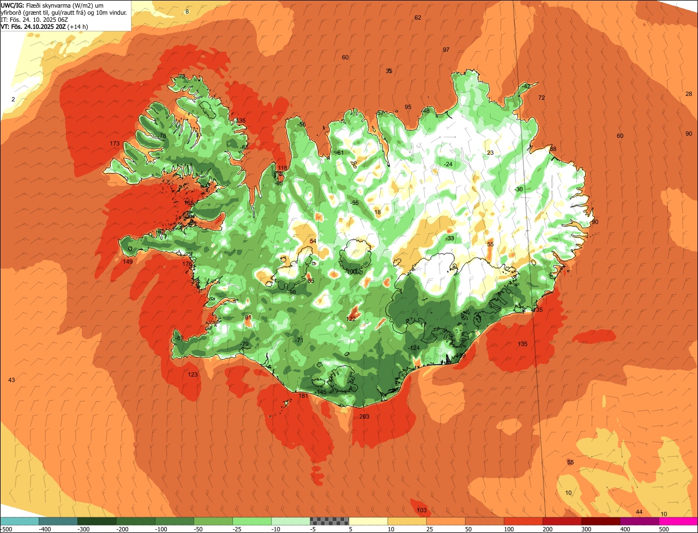Click the map value -33
The image size is (698, 533).
pyautogui.click(x=450, y=239)
